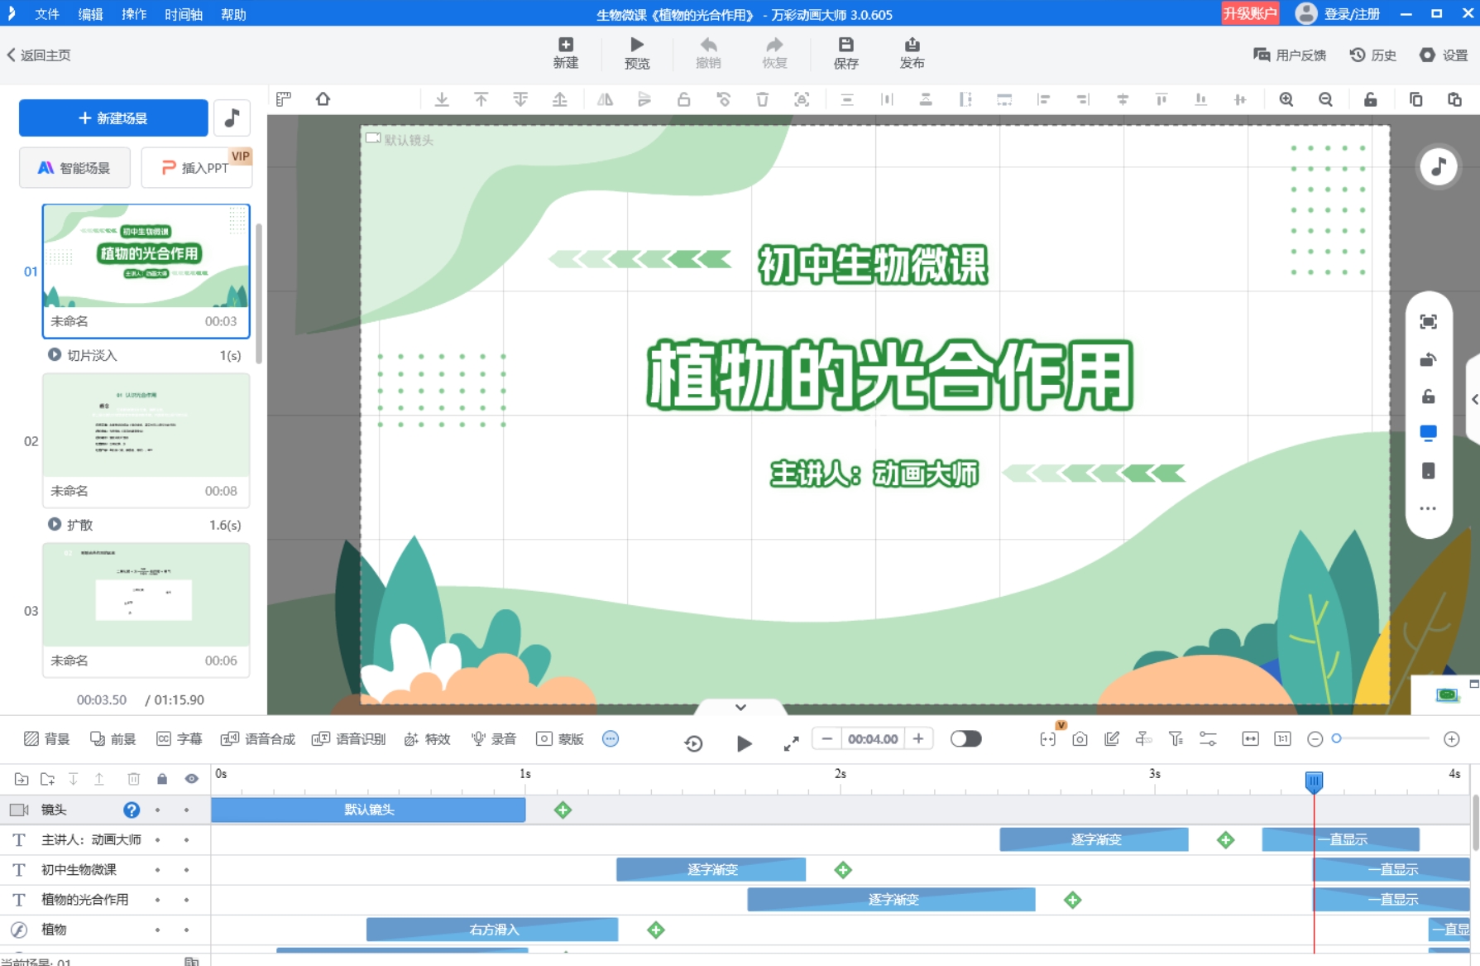1480x966 pixels.
Task: Click the flip horizontal icon in canvas toolbar
Action: (x=605, y=99)
